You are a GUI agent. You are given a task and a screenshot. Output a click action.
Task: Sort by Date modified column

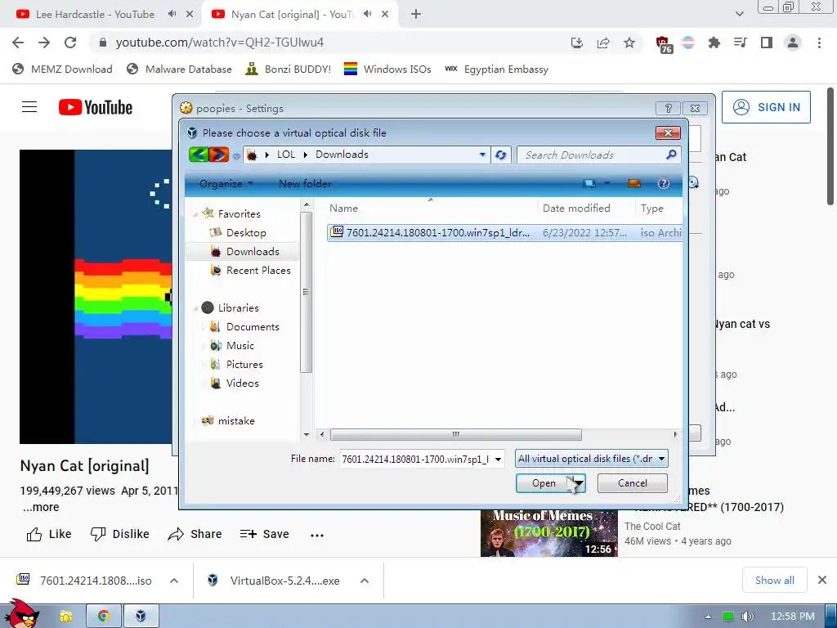click(576, 209)
